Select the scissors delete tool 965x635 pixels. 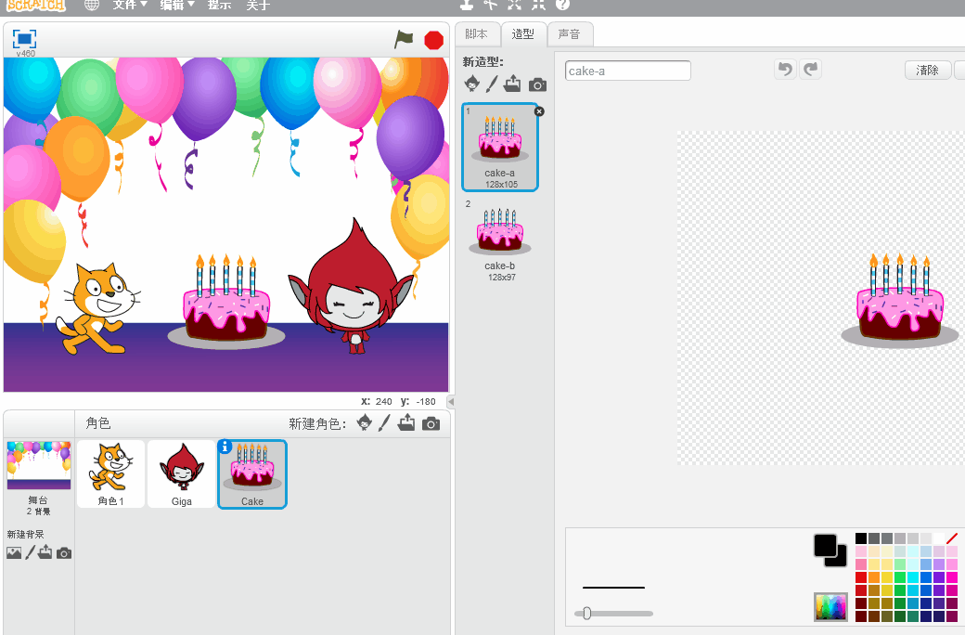click(x=491, y=5)
